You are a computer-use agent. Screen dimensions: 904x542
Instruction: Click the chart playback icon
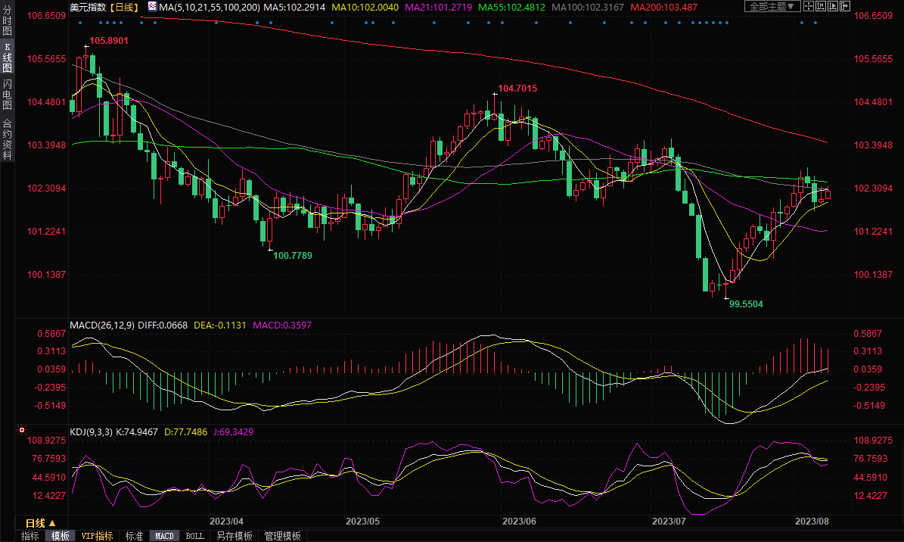pyautogui.click(x=833, y=6)
